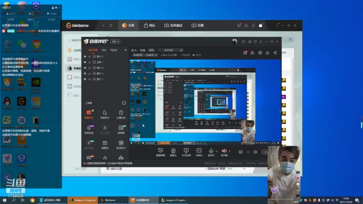Switch to the 主页 tab in WeGame
The height and width of the screenshot is (204, 363).
(128, 25)
